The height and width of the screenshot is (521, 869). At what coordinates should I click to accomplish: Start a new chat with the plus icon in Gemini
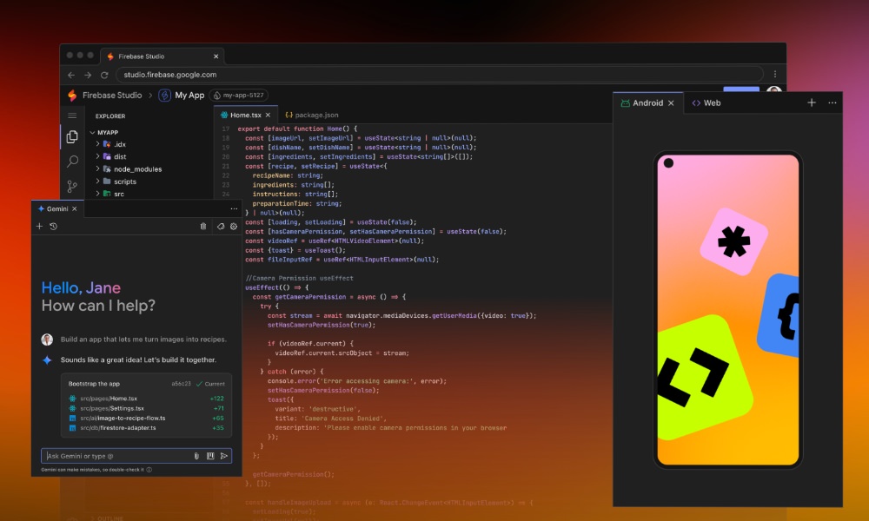click(39, 227)
